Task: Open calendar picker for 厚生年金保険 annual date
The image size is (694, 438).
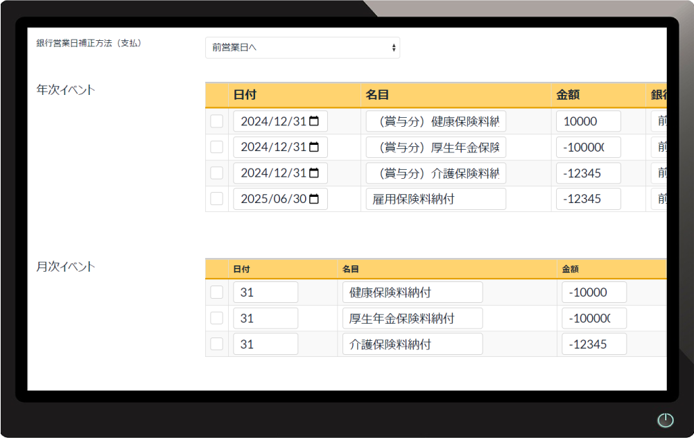Action: click(314, 147)
